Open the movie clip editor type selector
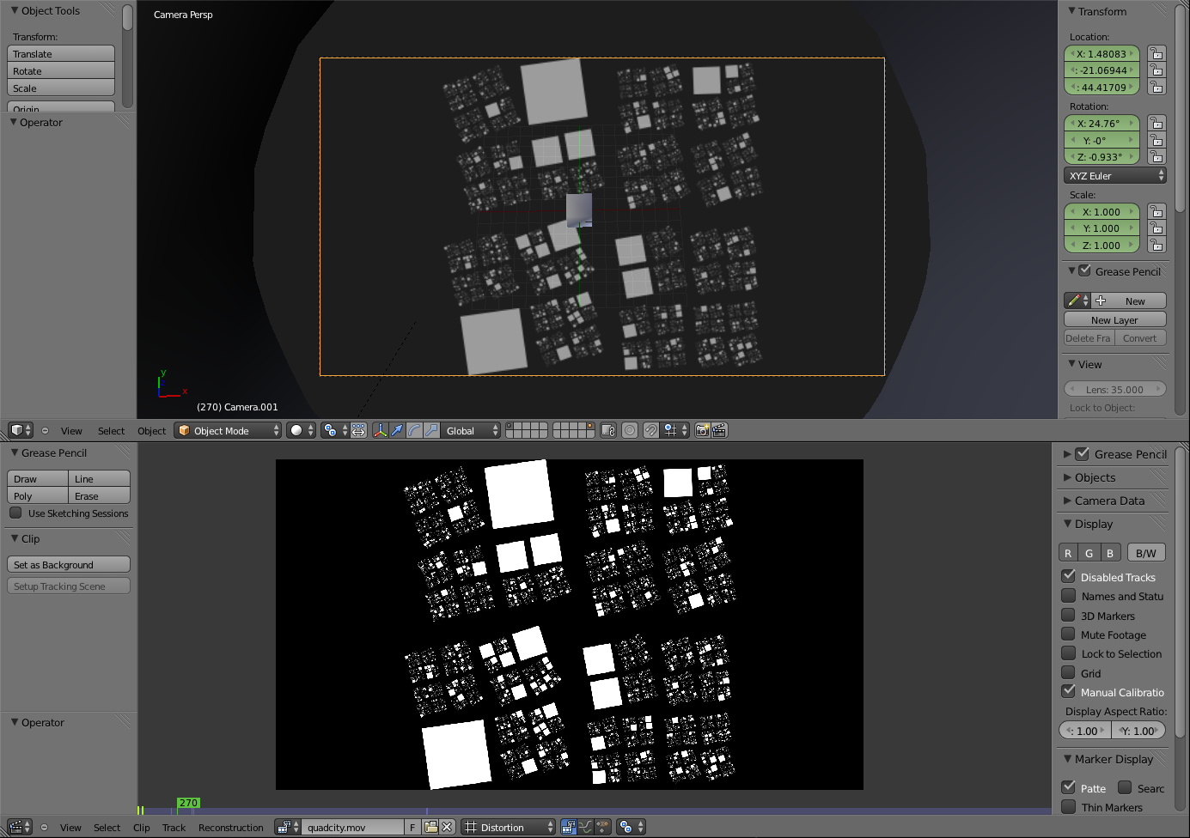 20,827
